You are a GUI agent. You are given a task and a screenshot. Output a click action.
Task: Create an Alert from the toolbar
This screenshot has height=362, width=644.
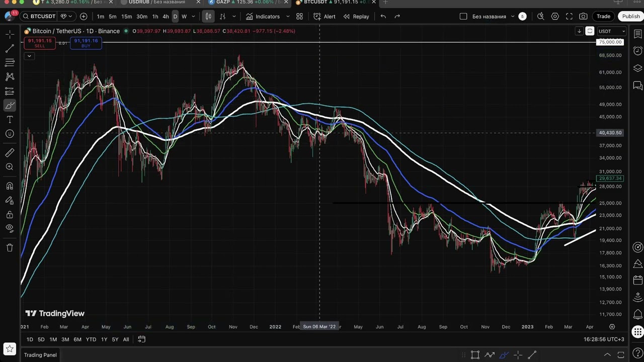click(x=325, y=17)
